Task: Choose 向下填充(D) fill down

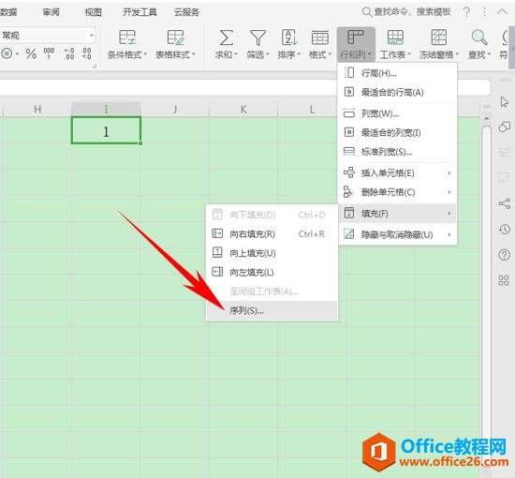Action: (x=272, y=215)
